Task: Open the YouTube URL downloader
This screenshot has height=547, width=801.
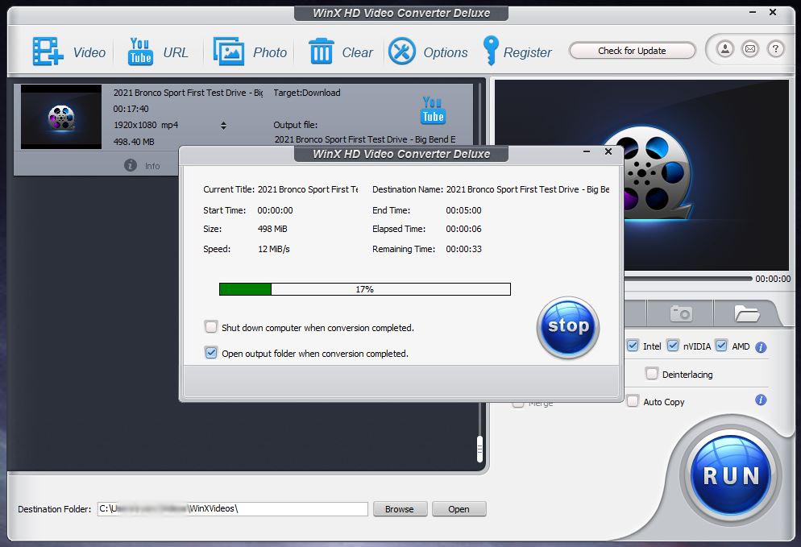Action: [140, 52]
